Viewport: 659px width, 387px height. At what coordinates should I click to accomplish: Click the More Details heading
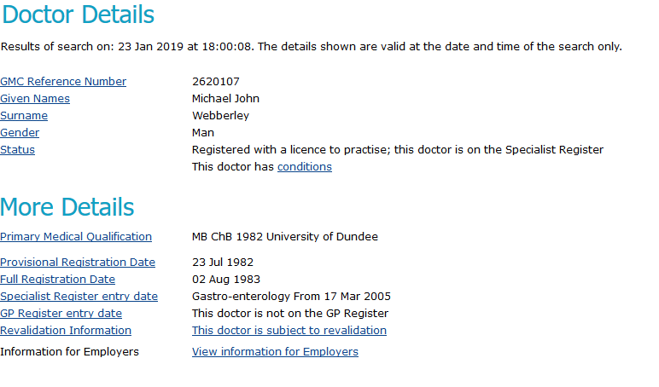tap(67, 207)
